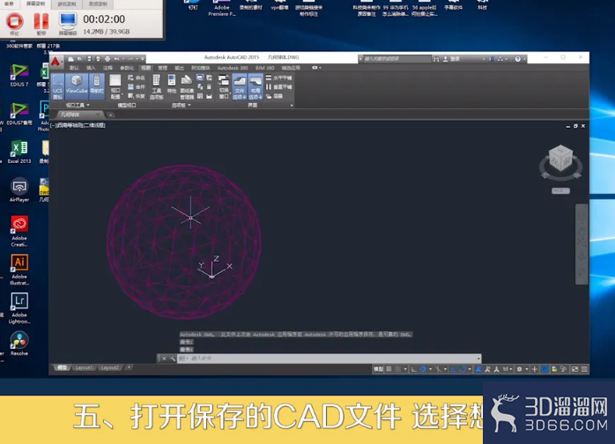Screen dimensions: 615x444
Task: Switch to the Layout1 tab
Action: tap(84, 367)
